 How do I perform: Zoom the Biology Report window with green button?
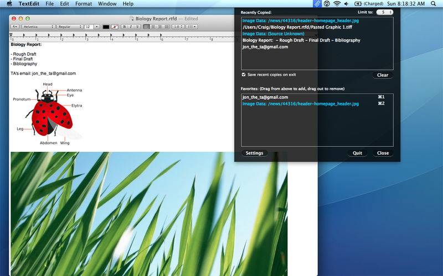pyautogui.click(x=27, y=19)
